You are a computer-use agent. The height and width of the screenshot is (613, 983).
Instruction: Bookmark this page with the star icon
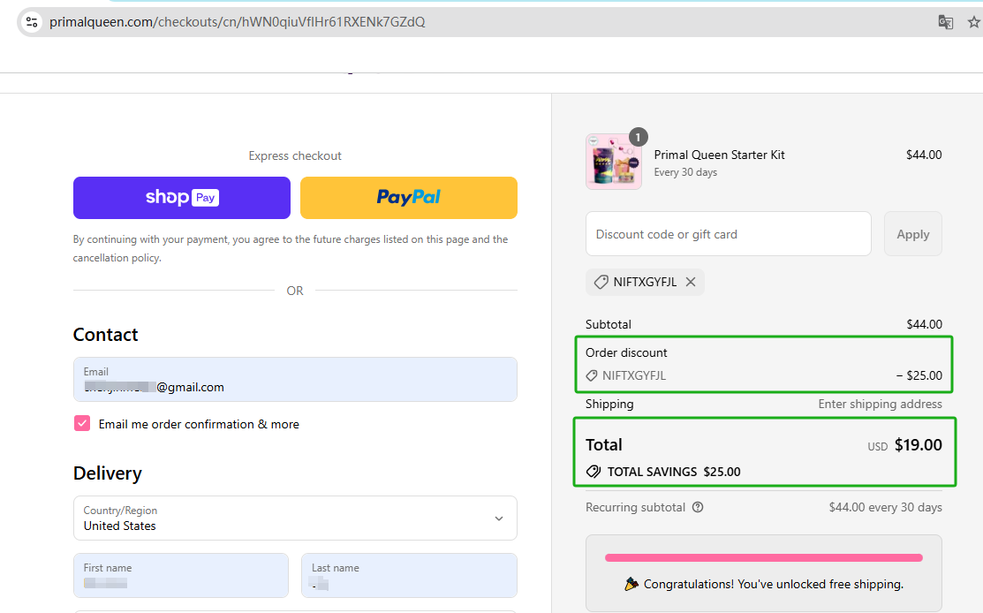tap(973, 23)
